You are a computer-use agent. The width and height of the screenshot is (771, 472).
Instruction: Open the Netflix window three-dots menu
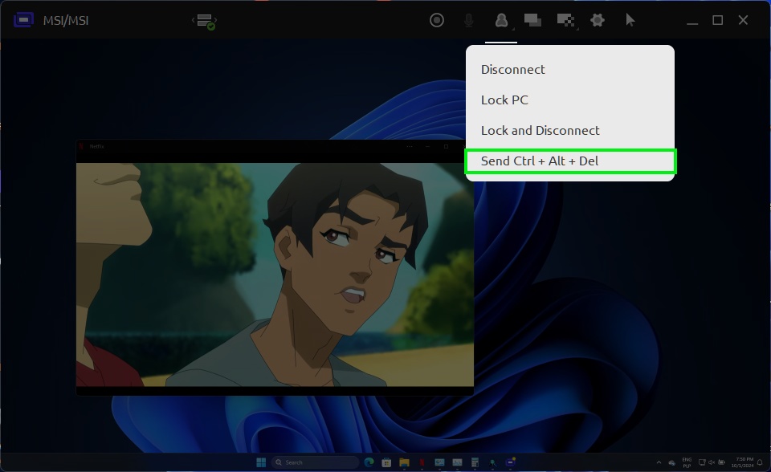pyautogui.click(x=410, y=146)
